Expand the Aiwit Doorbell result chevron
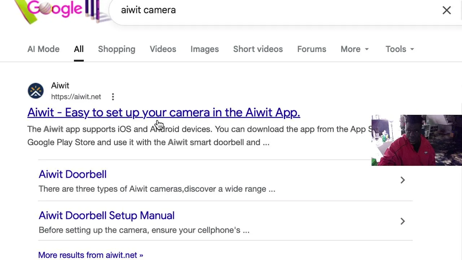Screen dimensions: 462x260 coord(402,180)
